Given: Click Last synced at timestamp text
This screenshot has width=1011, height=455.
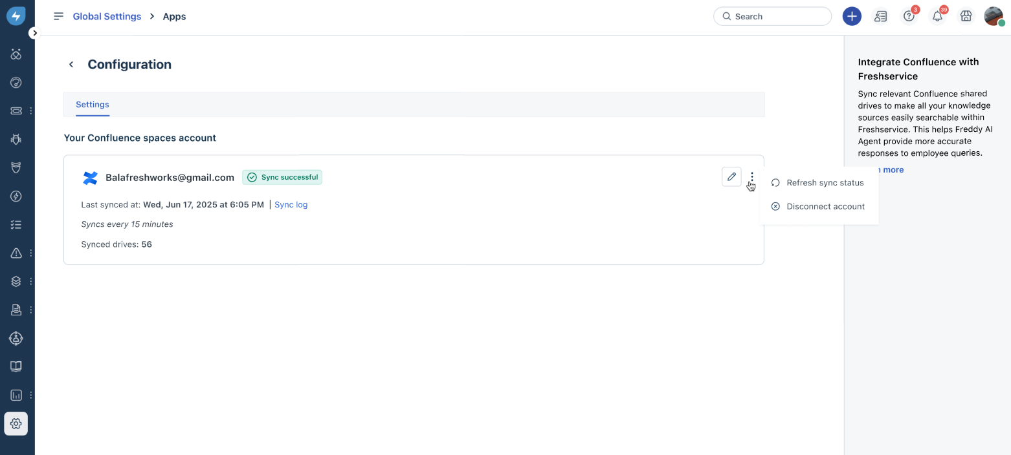Looking at the screenshot, I should [x=173, y=204].
